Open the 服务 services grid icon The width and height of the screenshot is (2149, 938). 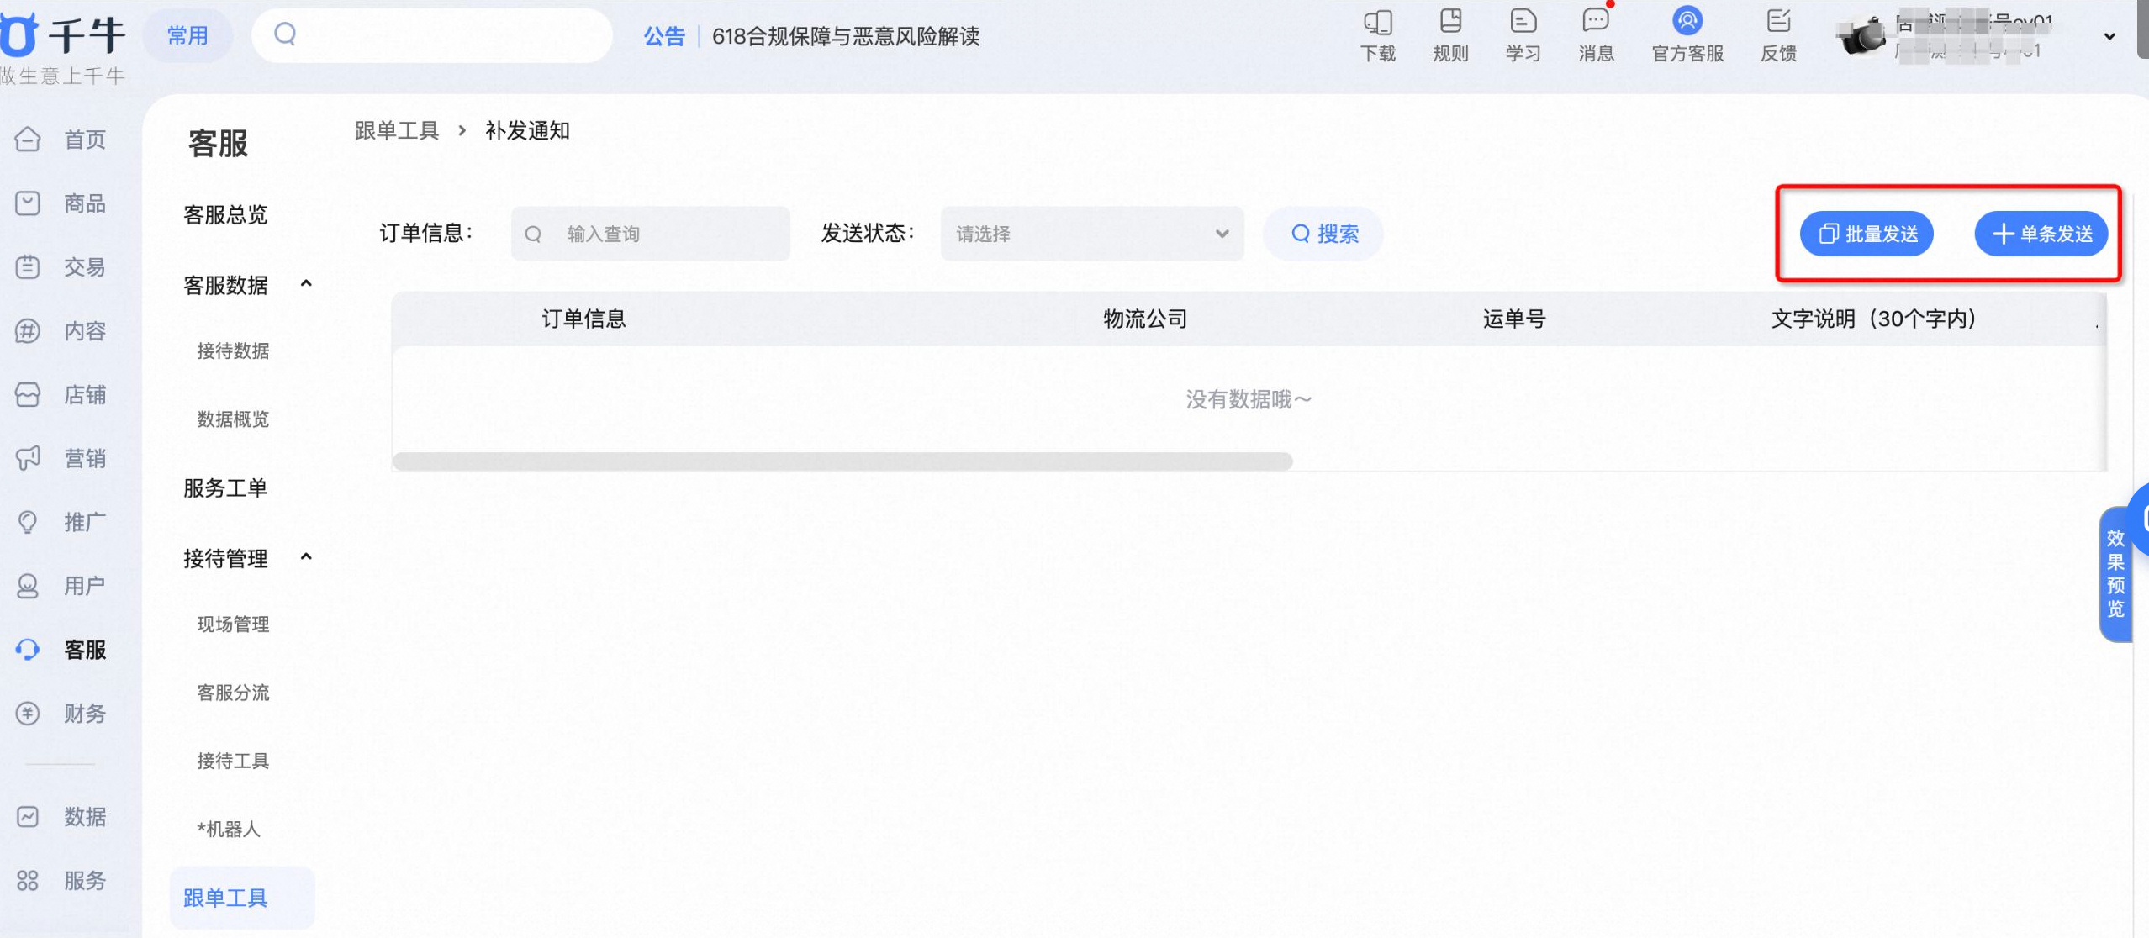pyautogui.click(x=28, y=880)
